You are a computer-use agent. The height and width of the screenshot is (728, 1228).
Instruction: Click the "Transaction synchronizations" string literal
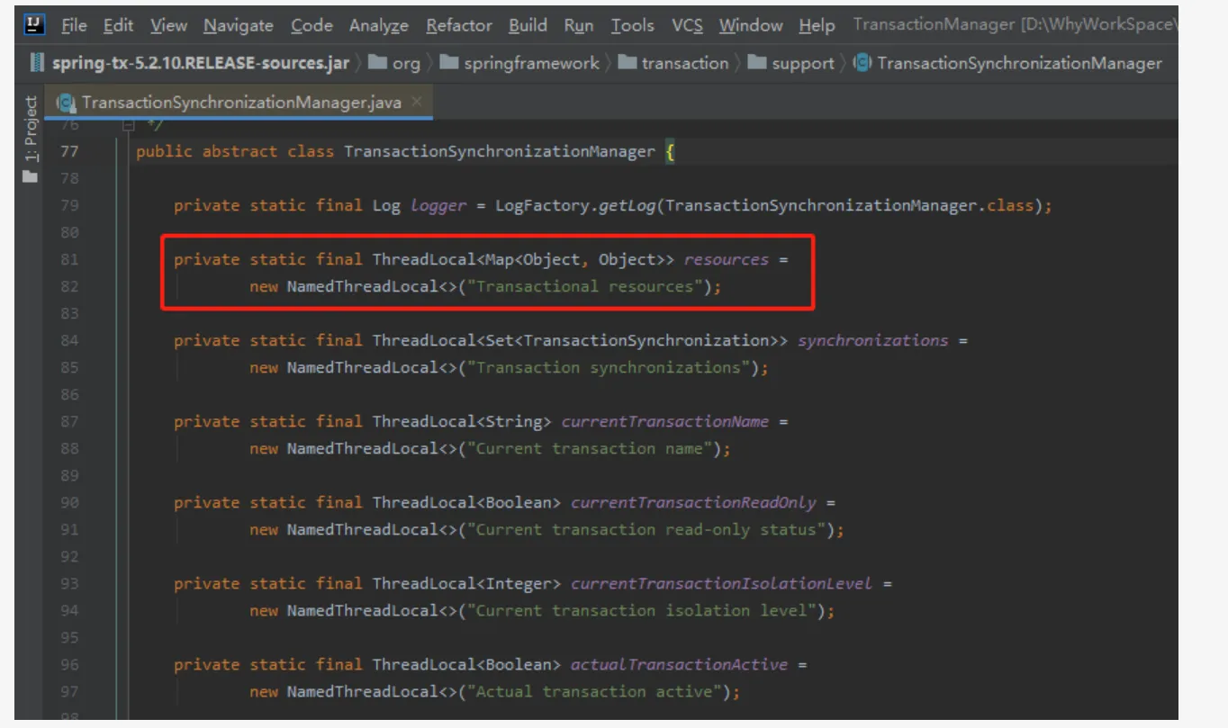[609, 368]
